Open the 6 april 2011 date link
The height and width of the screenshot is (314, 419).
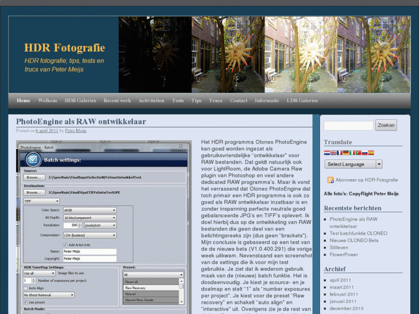[x=47, y=131]
